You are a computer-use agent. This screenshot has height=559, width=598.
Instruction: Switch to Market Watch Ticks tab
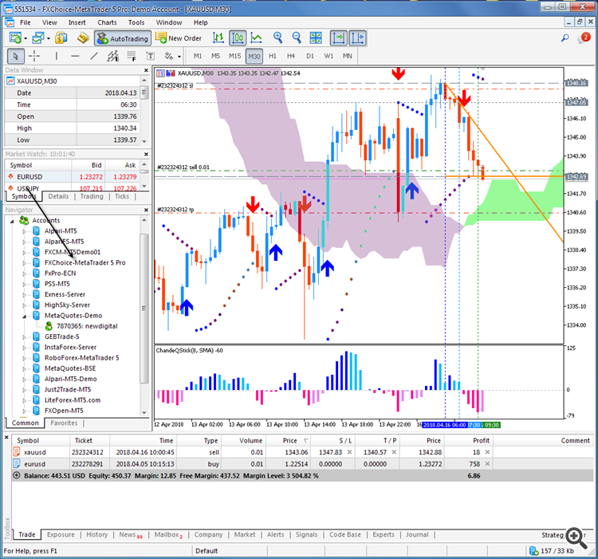coord(122,196)
